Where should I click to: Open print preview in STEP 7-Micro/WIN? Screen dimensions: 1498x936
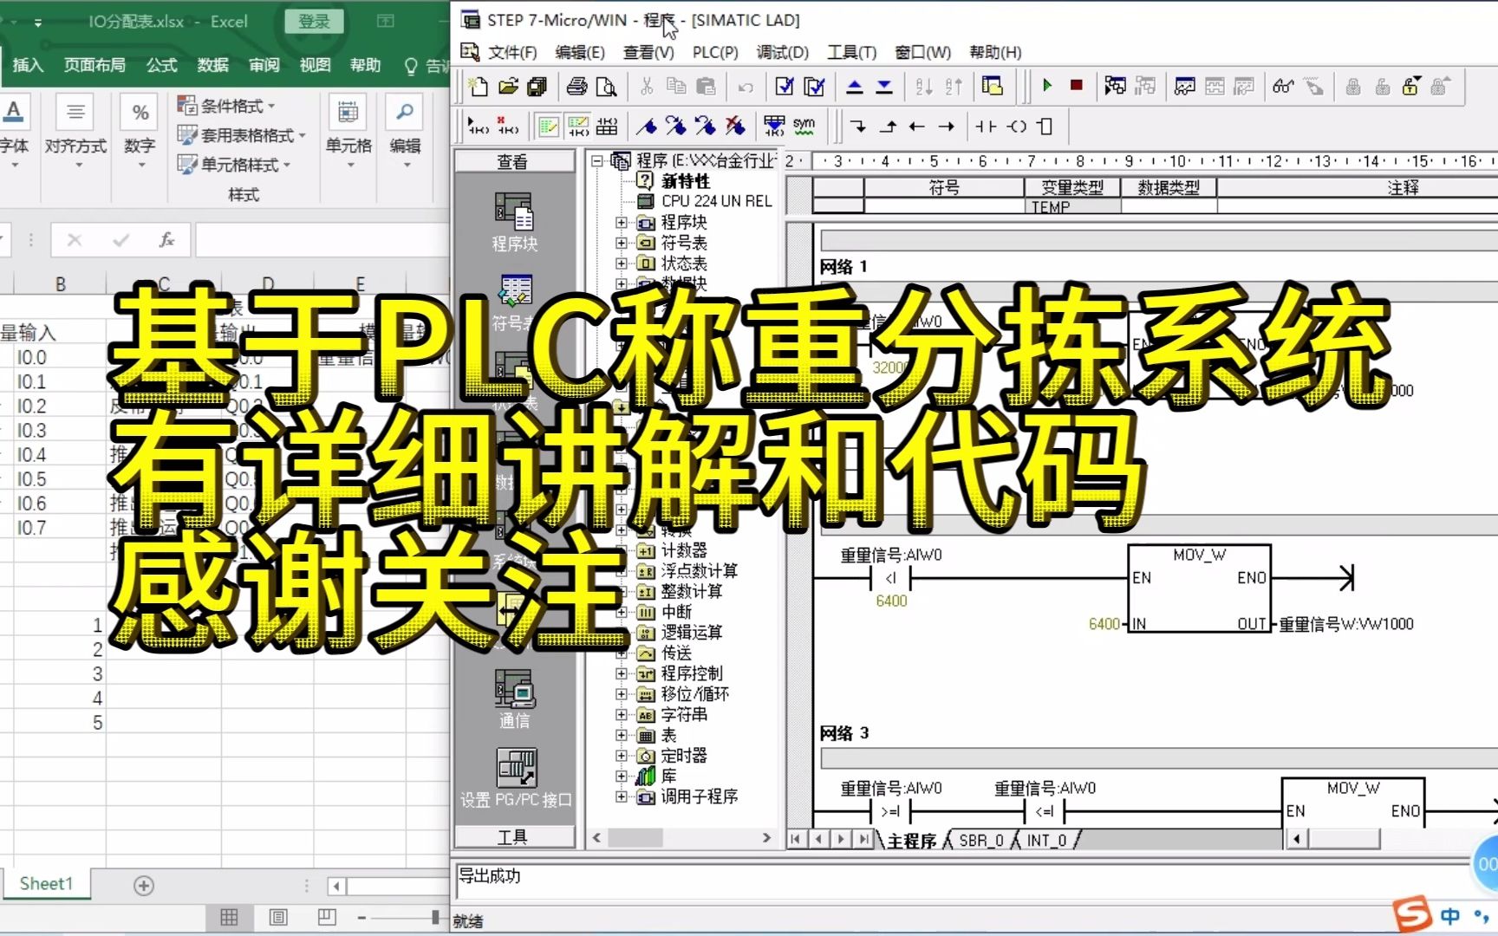click(607, 87)
